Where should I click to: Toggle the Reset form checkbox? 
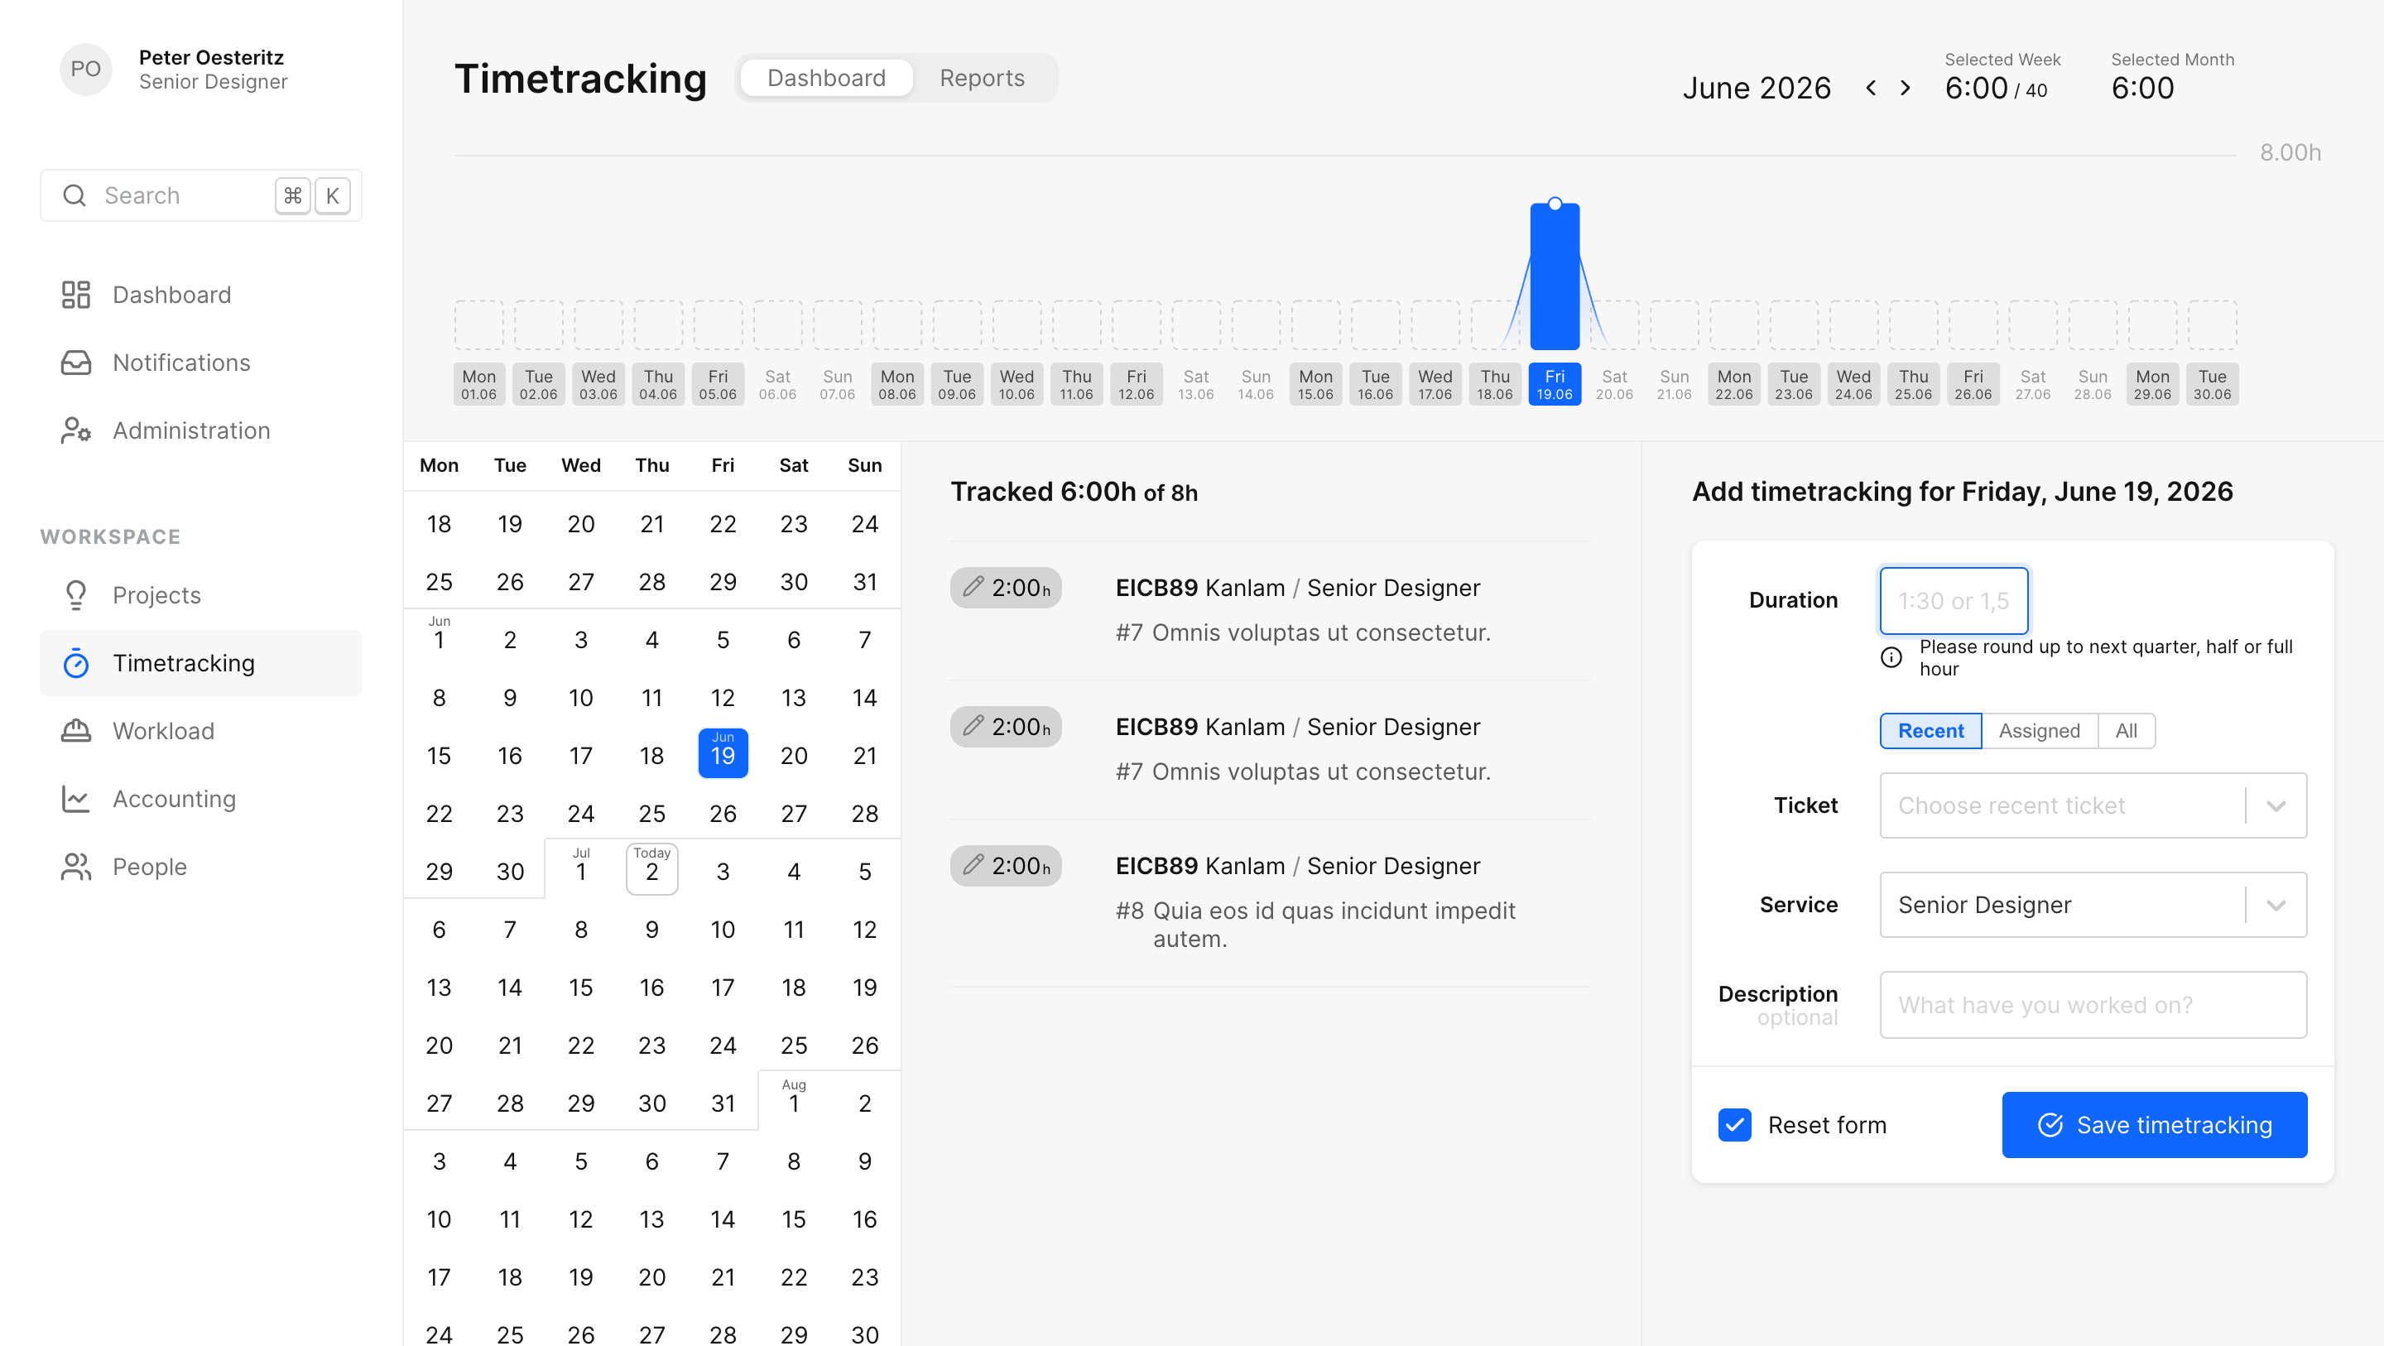pos(1734,1125)
